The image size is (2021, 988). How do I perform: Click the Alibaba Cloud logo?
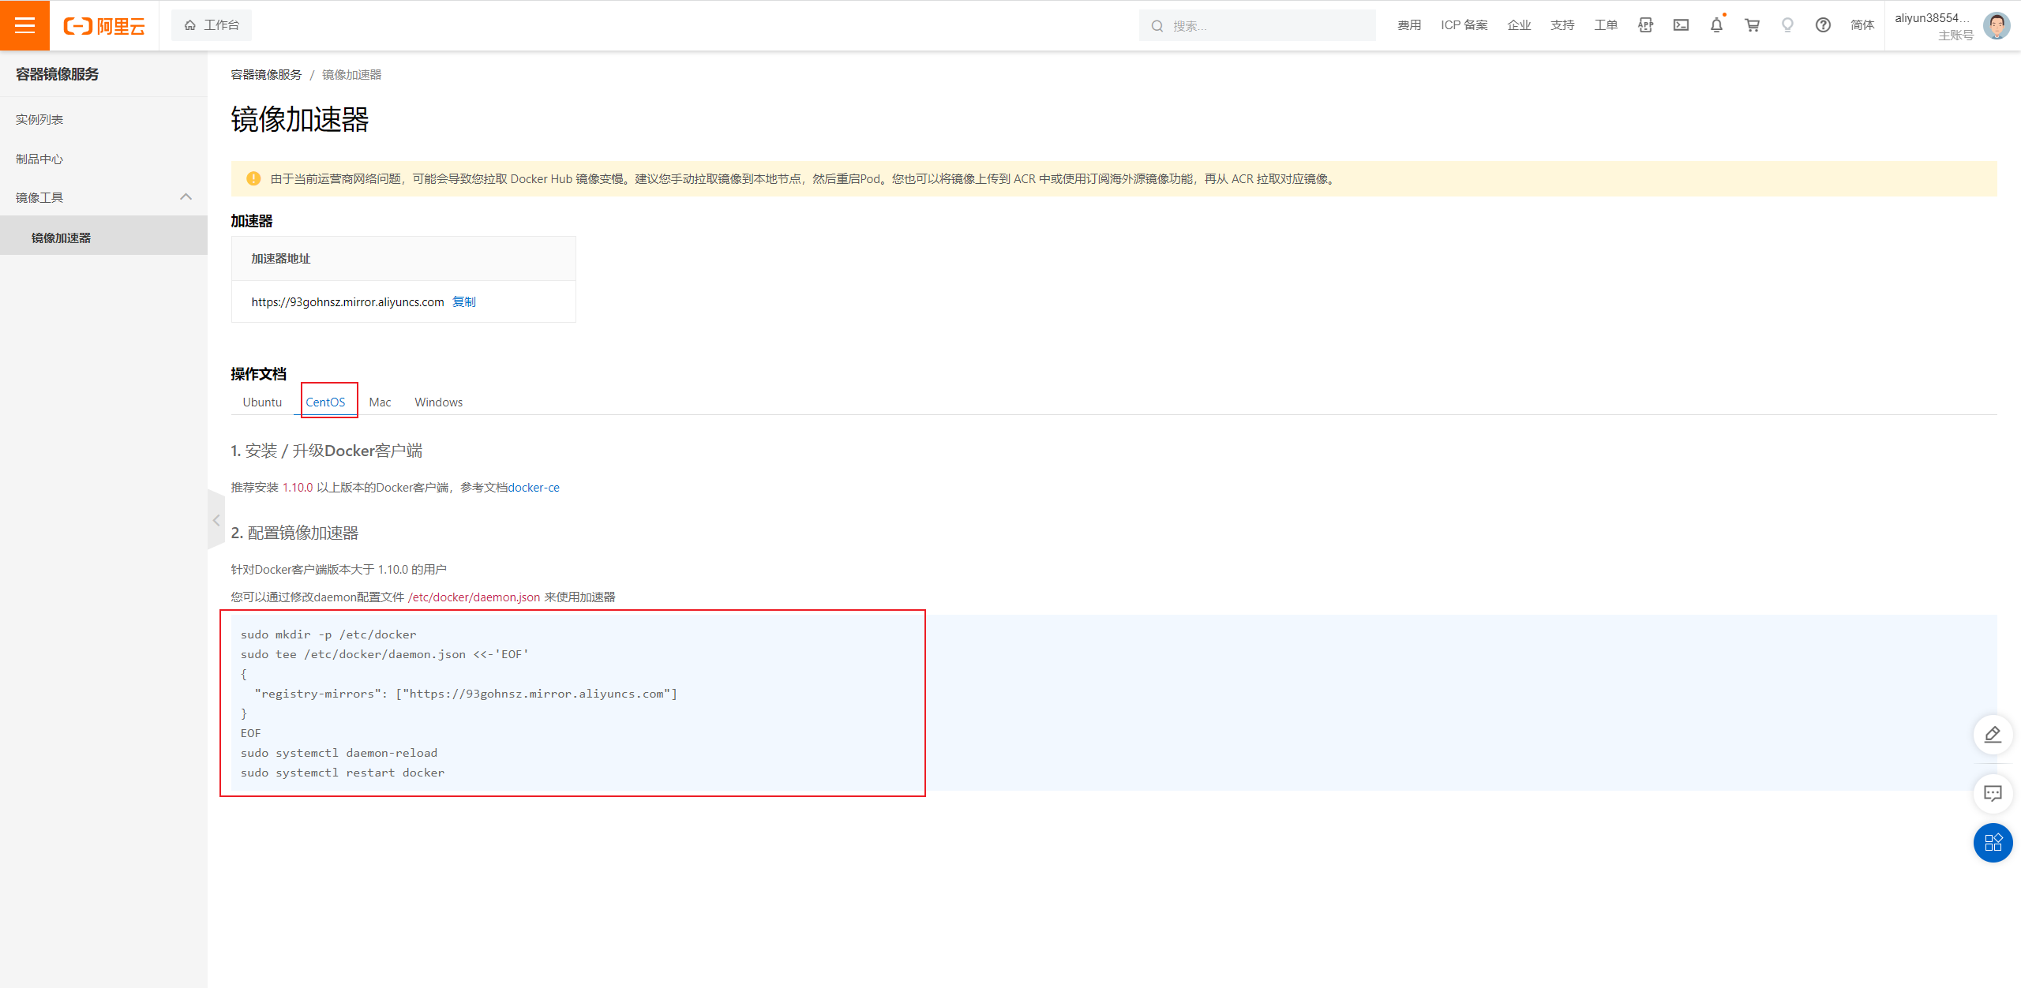104,26
